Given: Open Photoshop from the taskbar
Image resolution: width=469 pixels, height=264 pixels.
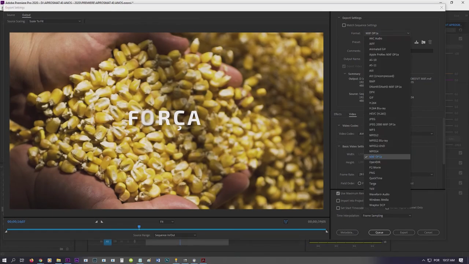Looking at the screenshot, I should pos(167,260).
